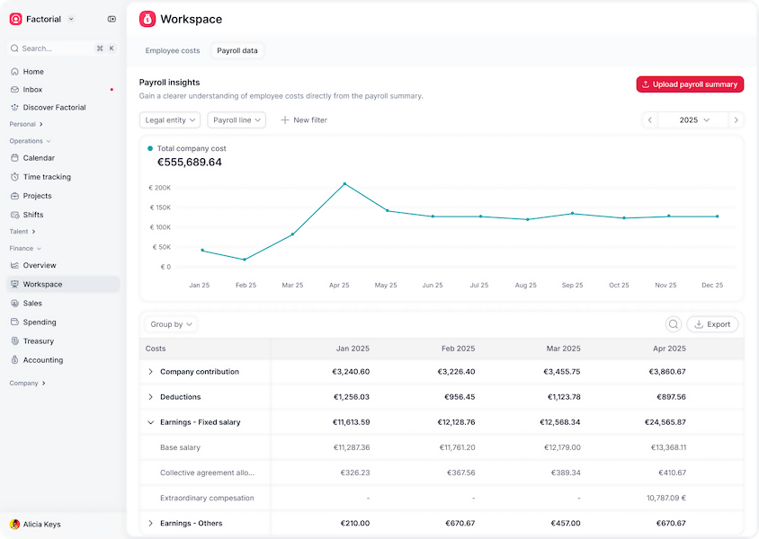Export the payroll table
The width and height of the screenshot is (759, 539).
tap(712, 324)
